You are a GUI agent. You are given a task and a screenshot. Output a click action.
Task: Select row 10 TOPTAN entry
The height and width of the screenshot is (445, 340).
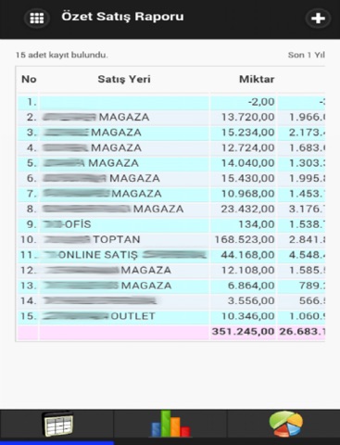point(171,239)
